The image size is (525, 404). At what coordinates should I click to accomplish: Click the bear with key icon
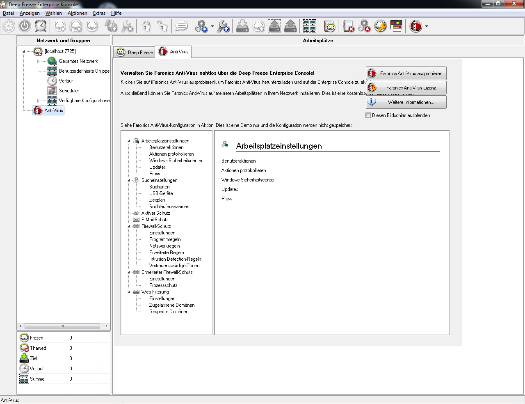click(380, 26)
